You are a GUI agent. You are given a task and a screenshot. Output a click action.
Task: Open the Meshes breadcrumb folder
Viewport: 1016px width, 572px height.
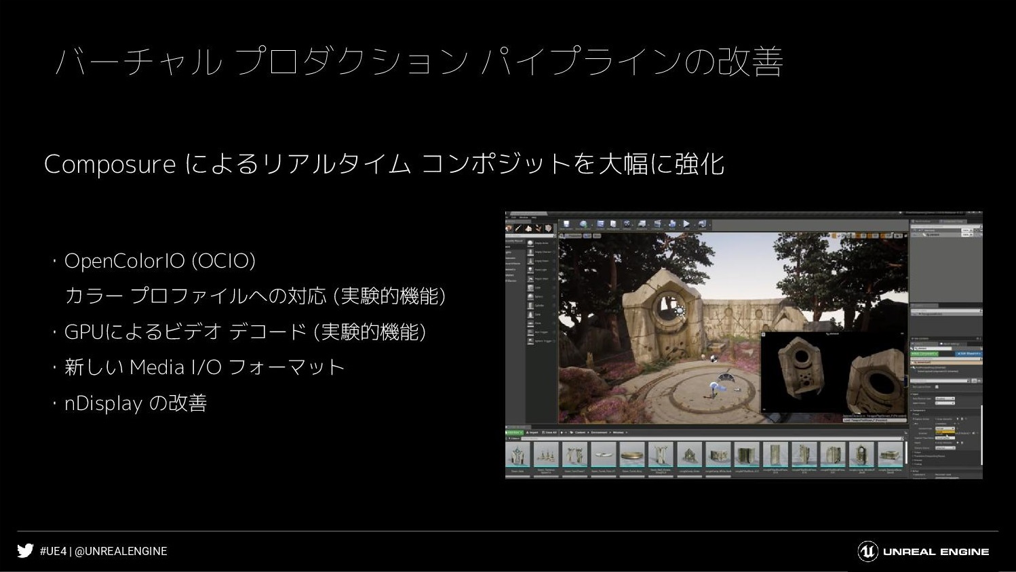[618, 432]
